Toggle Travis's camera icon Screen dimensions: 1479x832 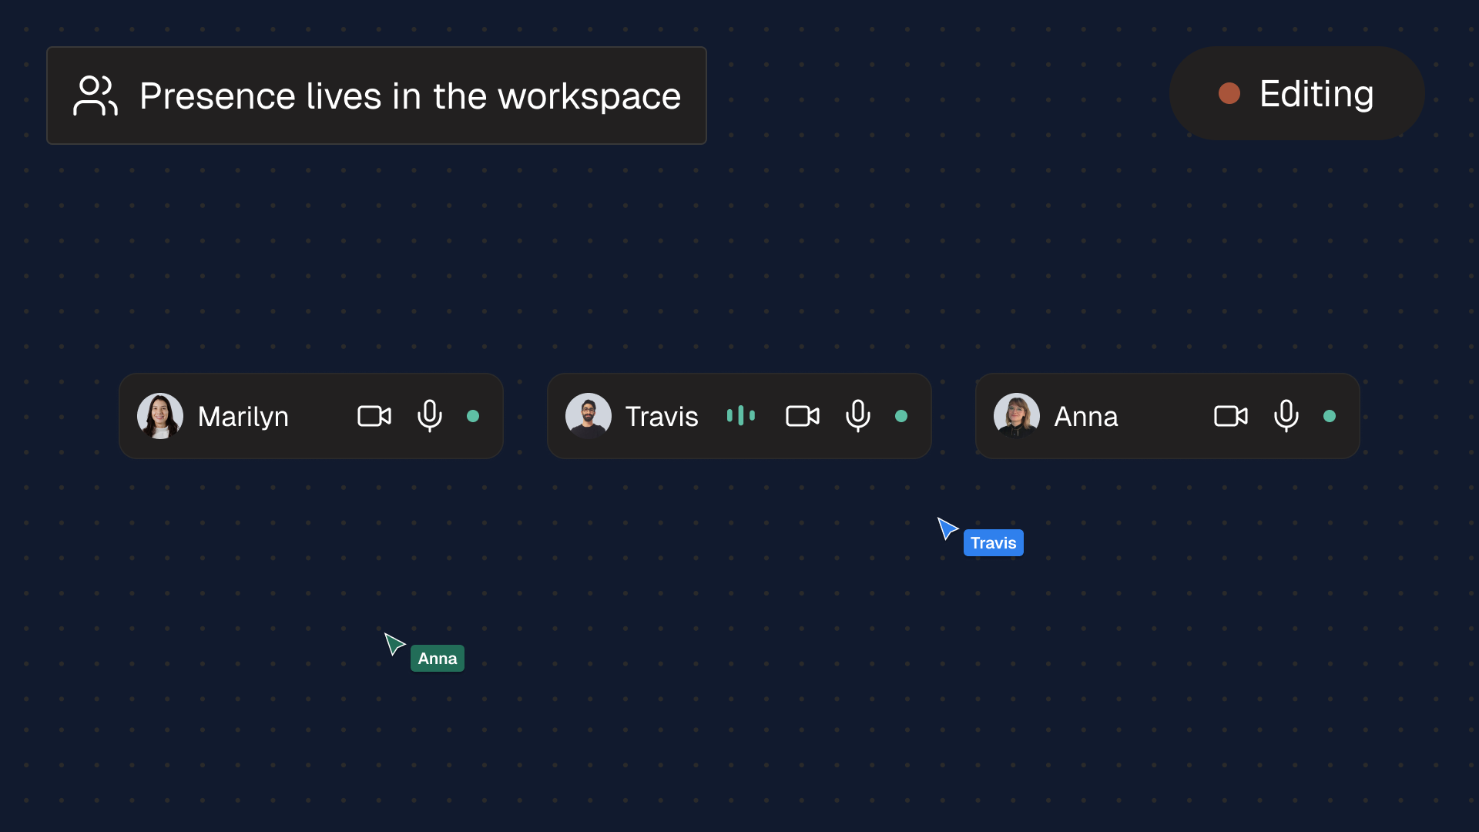coord(803,416)
